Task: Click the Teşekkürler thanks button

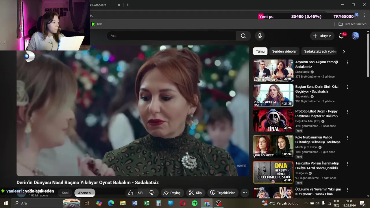Action: pos(223,193)
